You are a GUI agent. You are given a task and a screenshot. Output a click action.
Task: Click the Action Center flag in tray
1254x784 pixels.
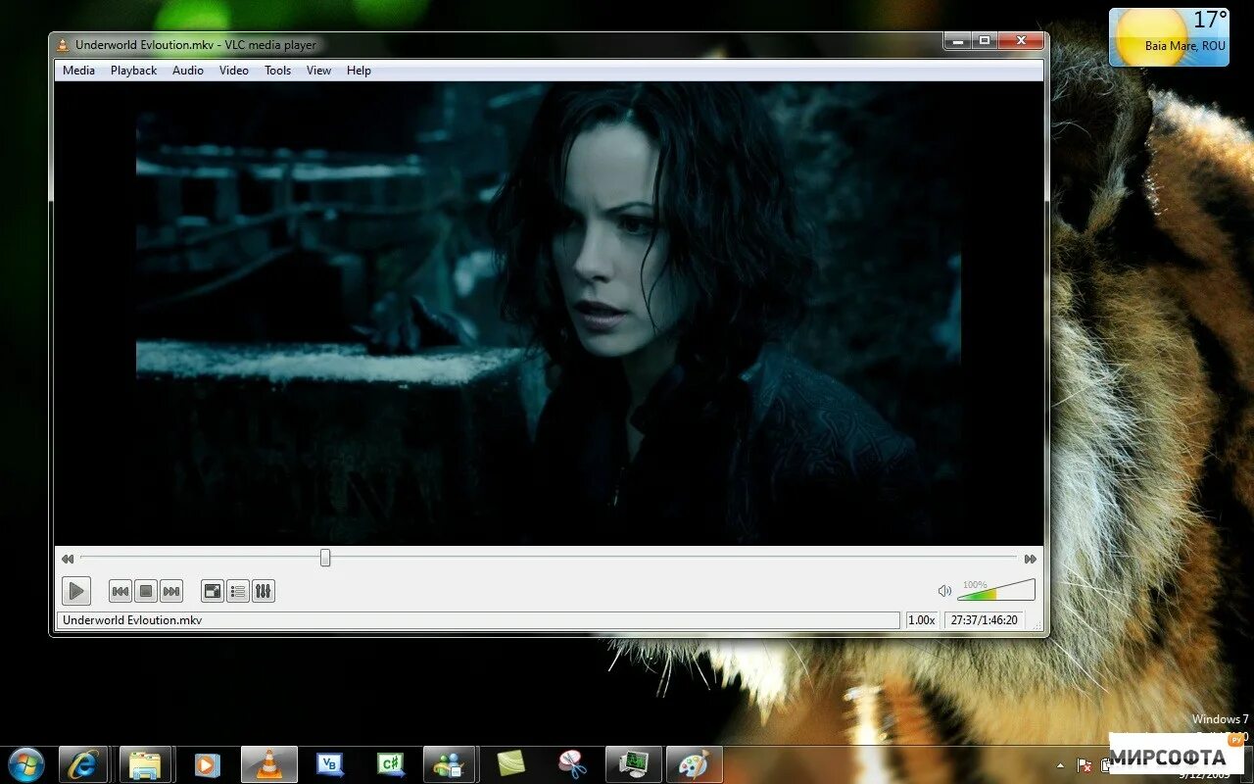coord(1085,765)
